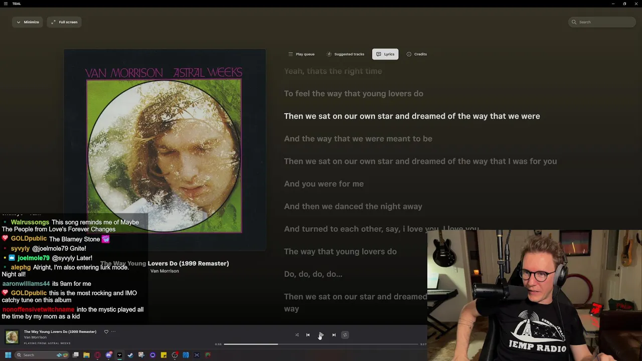
Task: Jump to lyric 'Do, do, do, do...'
Action: [x=313, y=274]
